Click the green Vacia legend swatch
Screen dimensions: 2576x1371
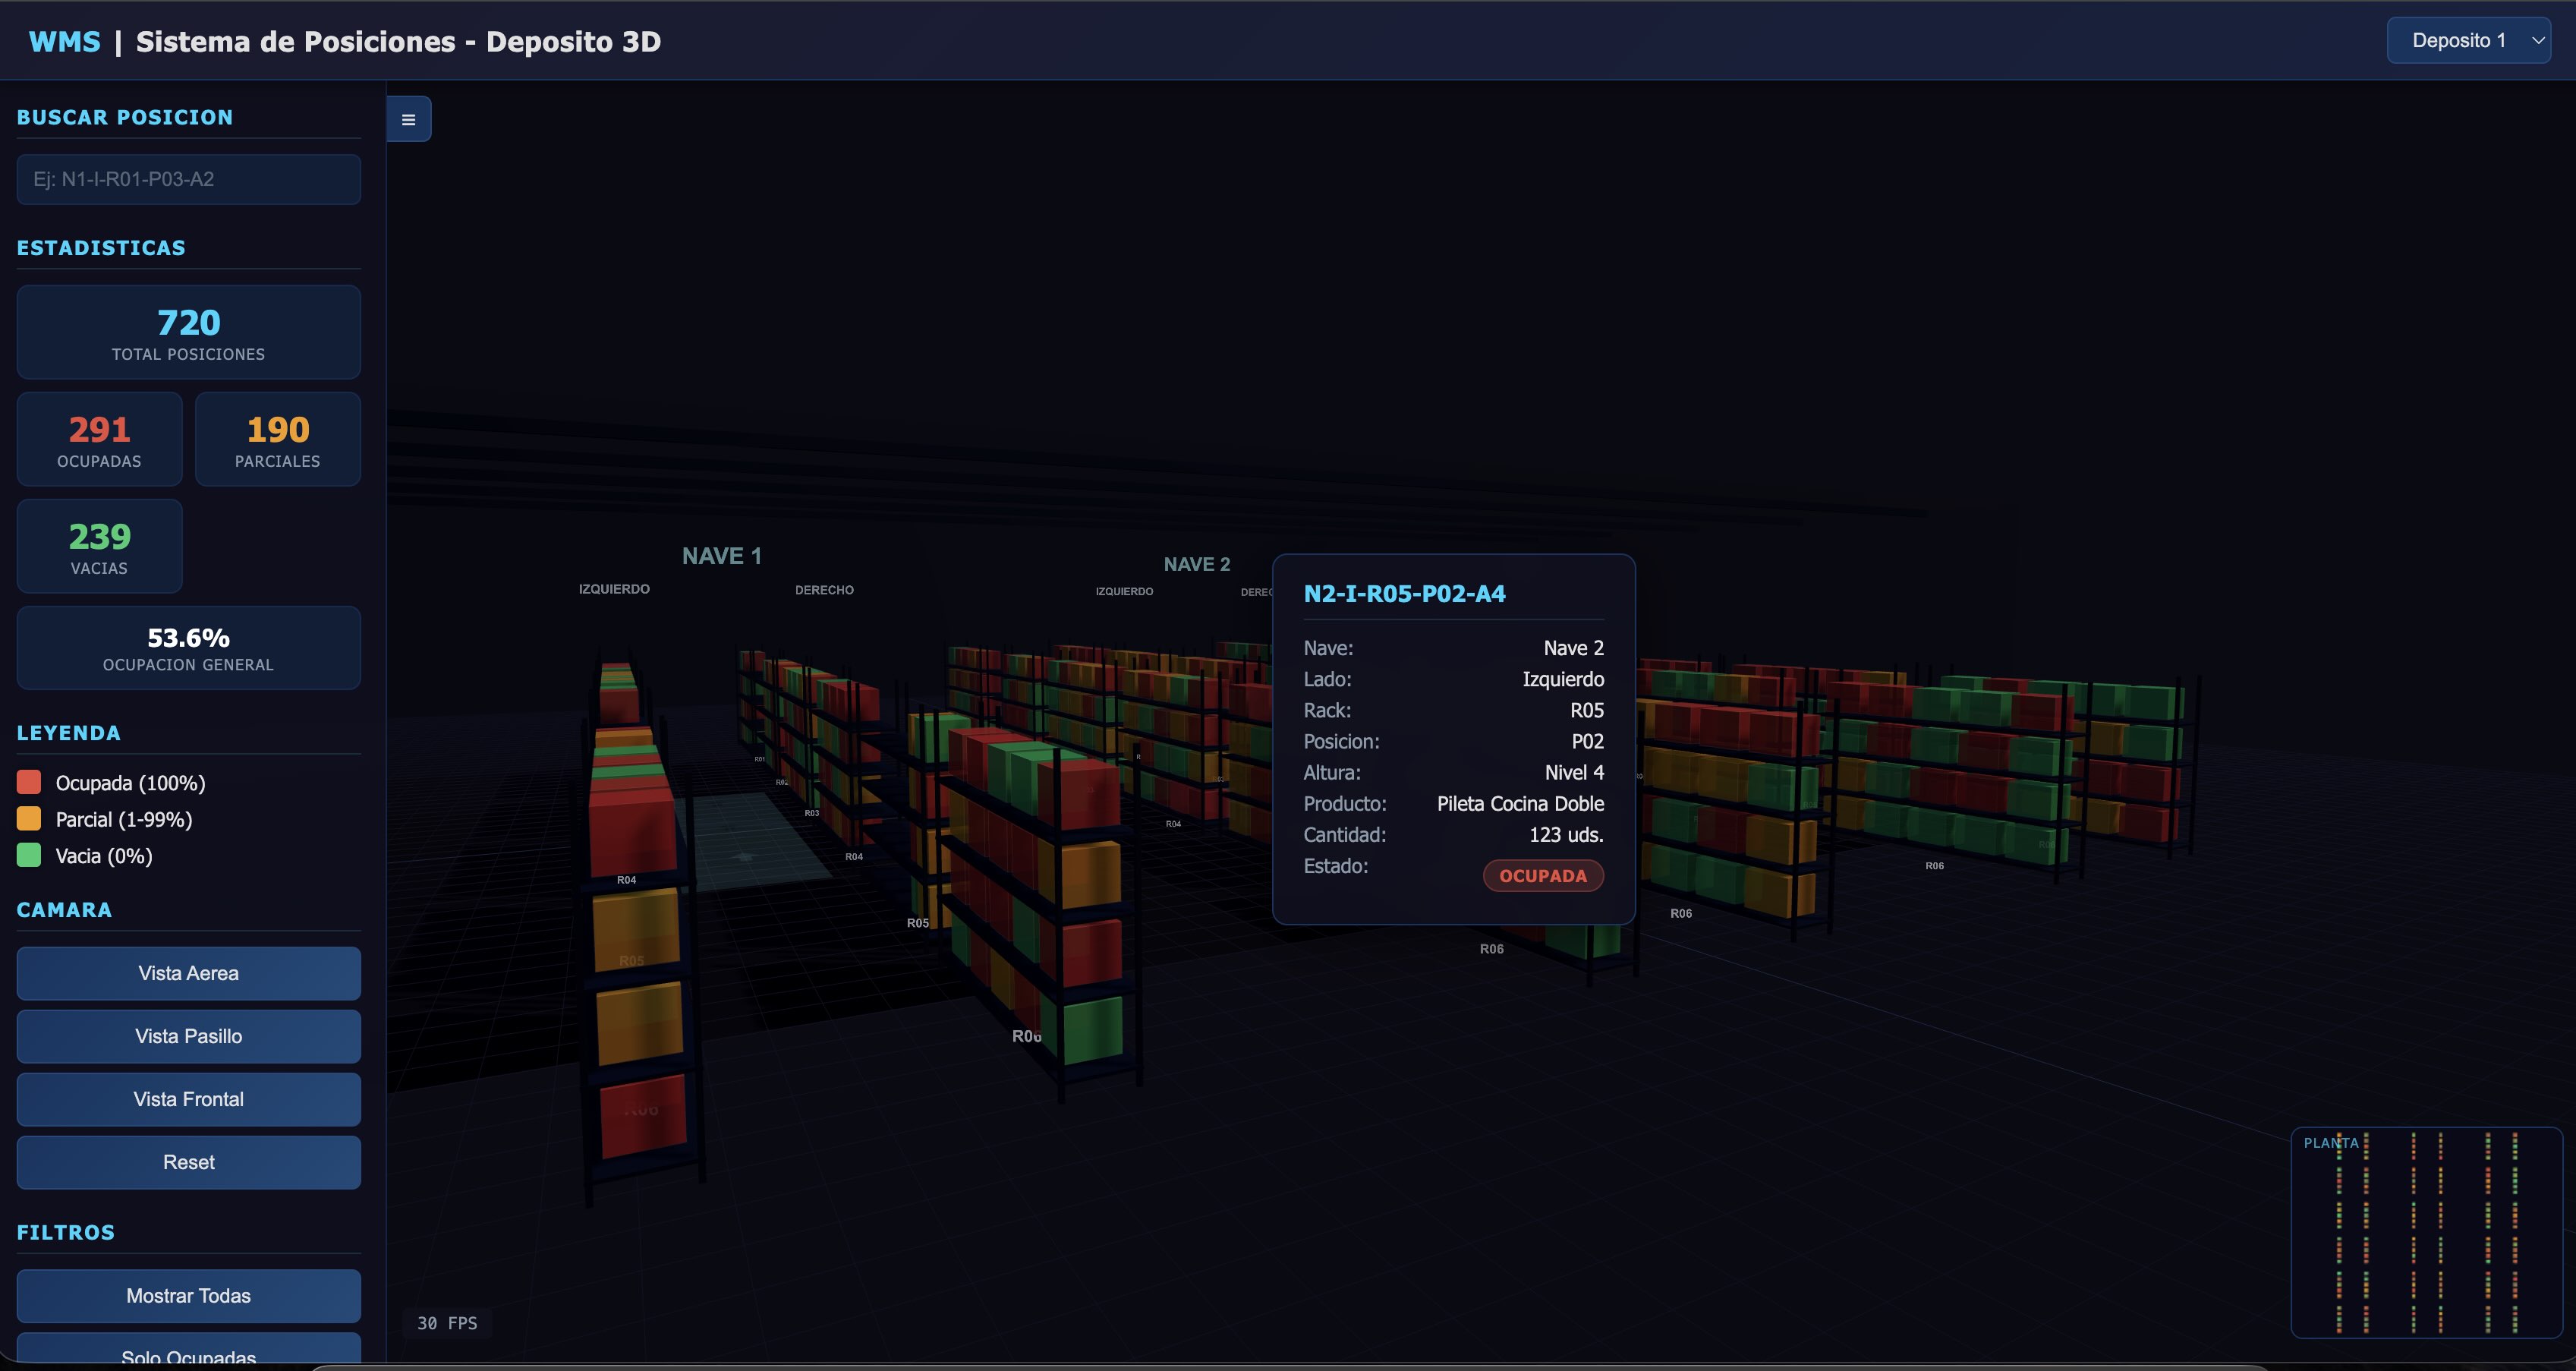click(x=29, y=855)
